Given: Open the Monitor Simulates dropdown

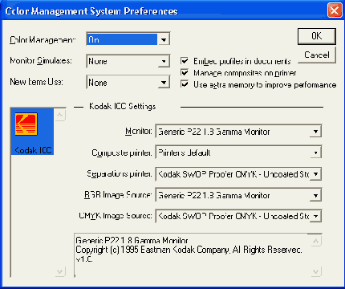Looking at the screenshot, I should point(128,61).
